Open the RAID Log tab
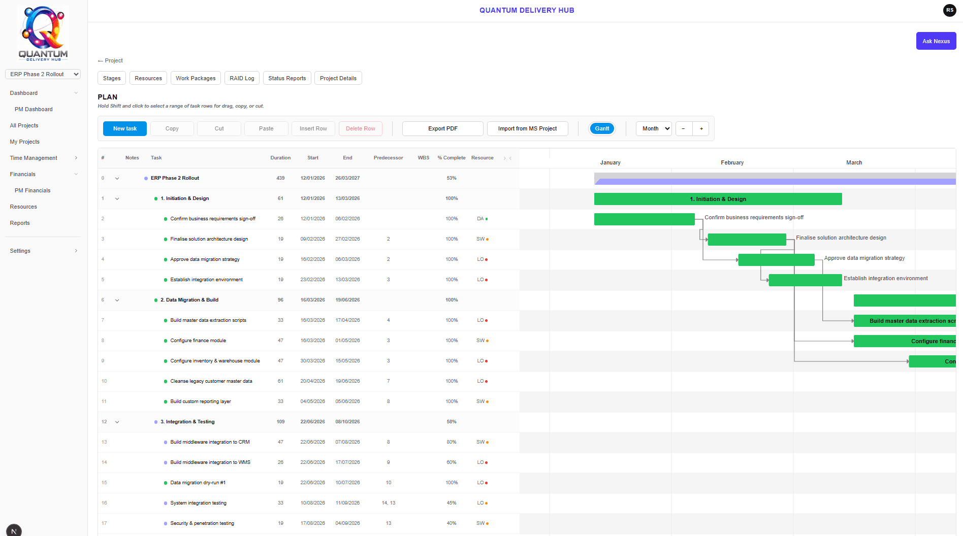The height and width of the screenshot is (536, 963). (x=242, y=78)
